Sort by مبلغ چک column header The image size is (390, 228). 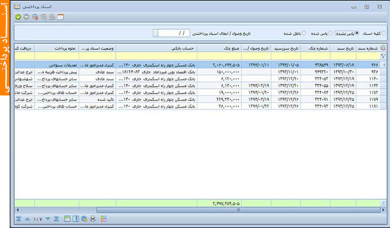(x=219, y=49)
